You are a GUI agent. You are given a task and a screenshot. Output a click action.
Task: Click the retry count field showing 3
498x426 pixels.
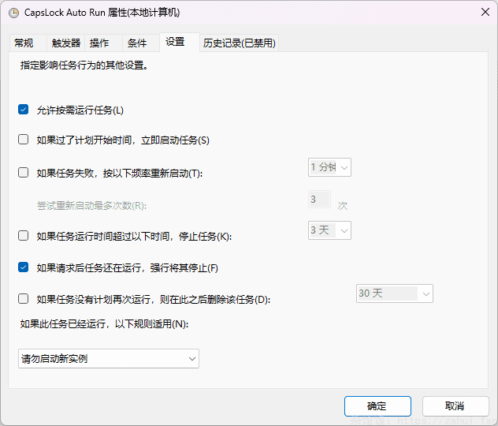(x=319, y=200)
